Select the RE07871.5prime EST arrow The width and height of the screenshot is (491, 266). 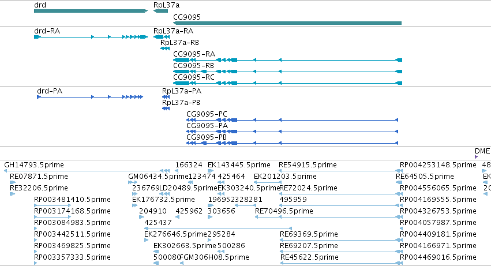tap(13, 182)
